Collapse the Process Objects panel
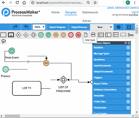Image resolution: width=139 pixels, height=118 pixels. pyautogui.click(x=129, y=43)
